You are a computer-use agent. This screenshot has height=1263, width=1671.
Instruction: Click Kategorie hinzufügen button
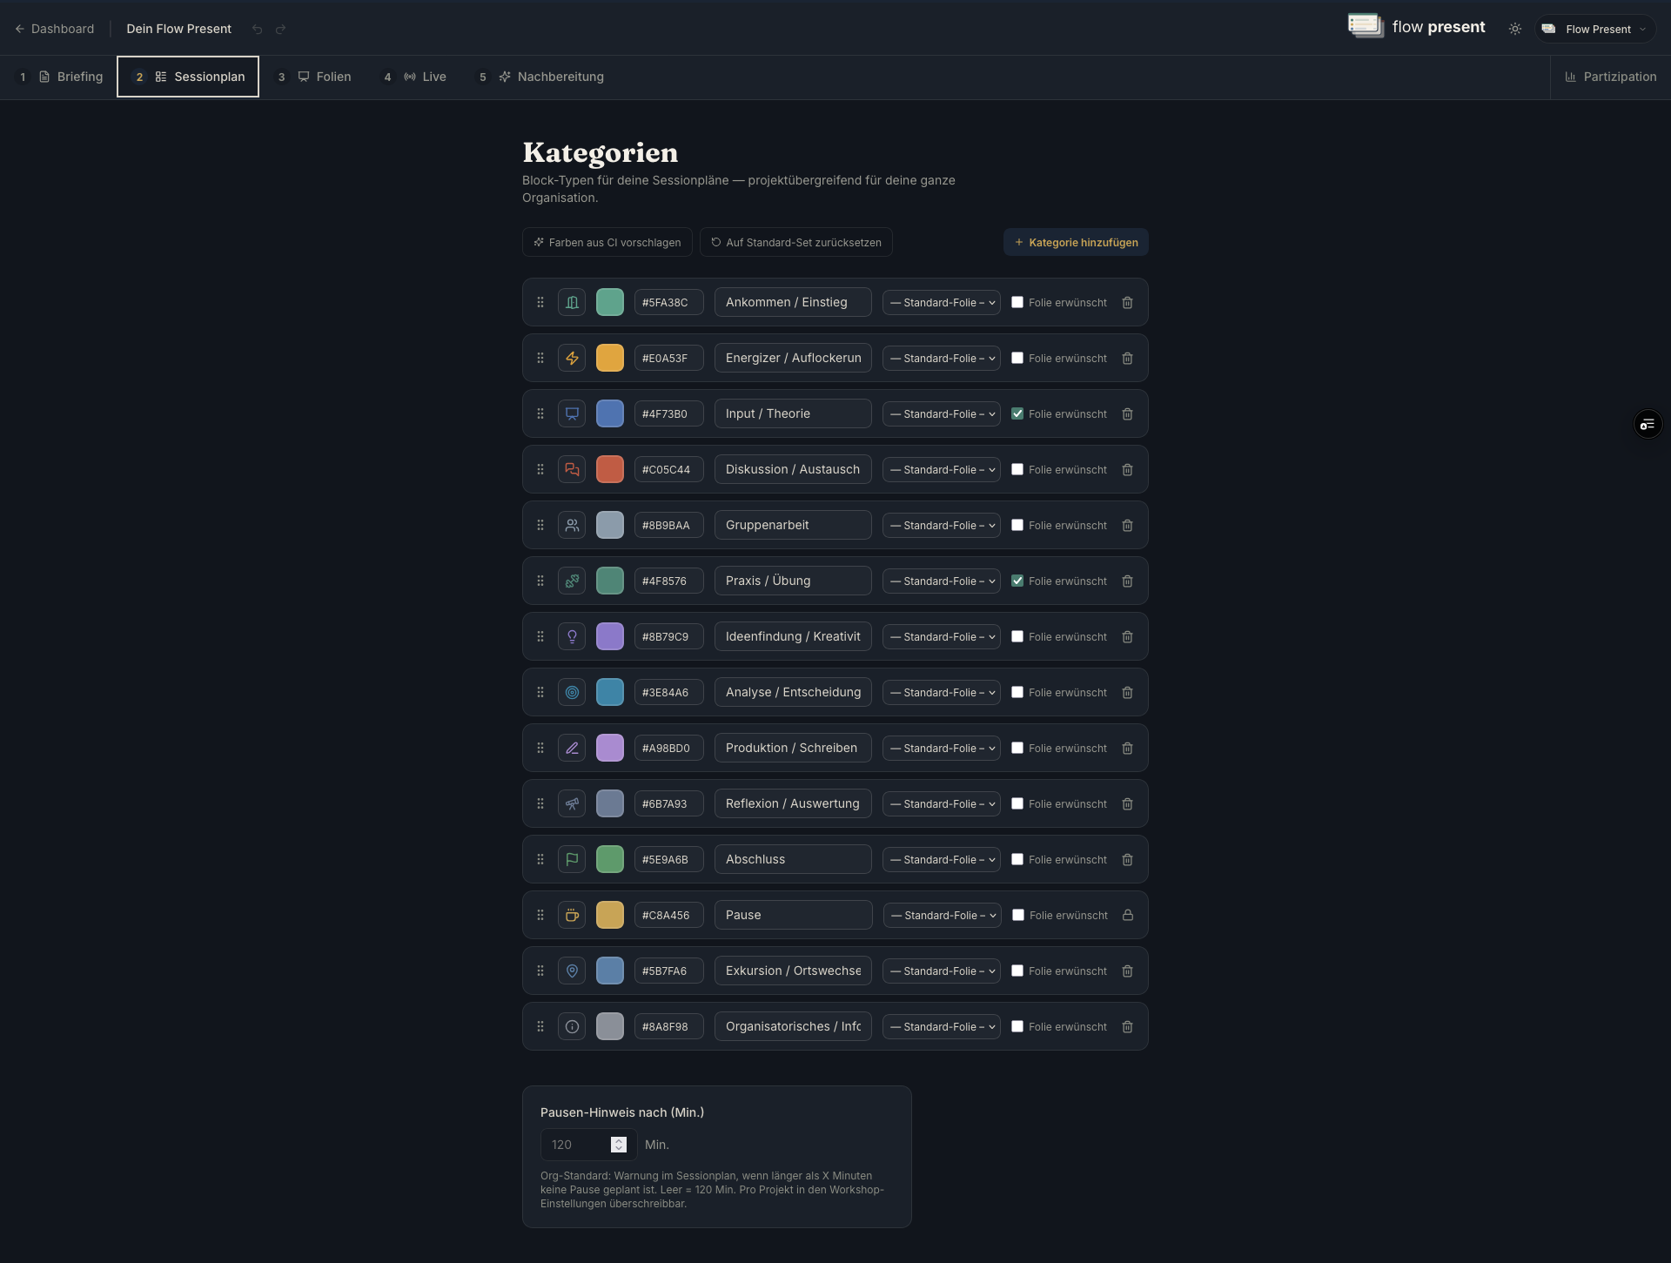tap(1076, 242)
